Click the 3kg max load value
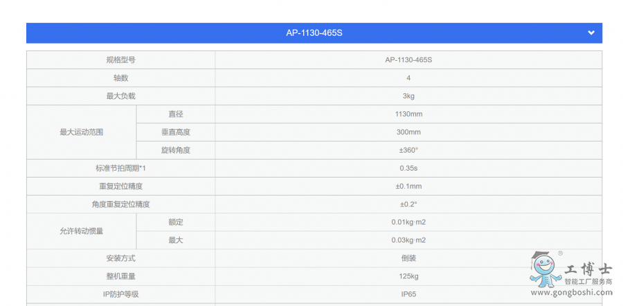The image size is (623, 306). (408, 96)
